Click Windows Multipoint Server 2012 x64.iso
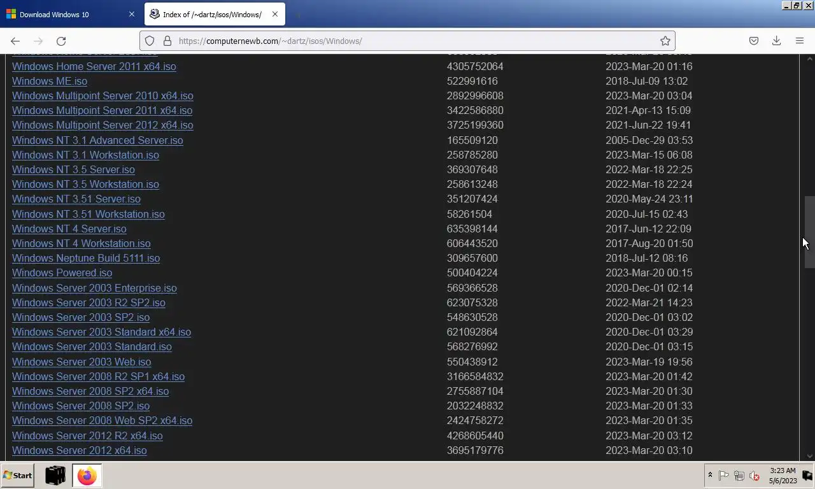The height and width of the screenshot is (489, 815). point(103,125)
